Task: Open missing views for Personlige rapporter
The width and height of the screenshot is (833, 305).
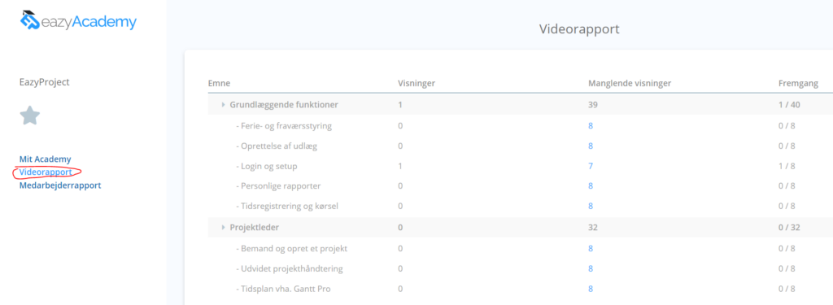Action: coord(591,186)
